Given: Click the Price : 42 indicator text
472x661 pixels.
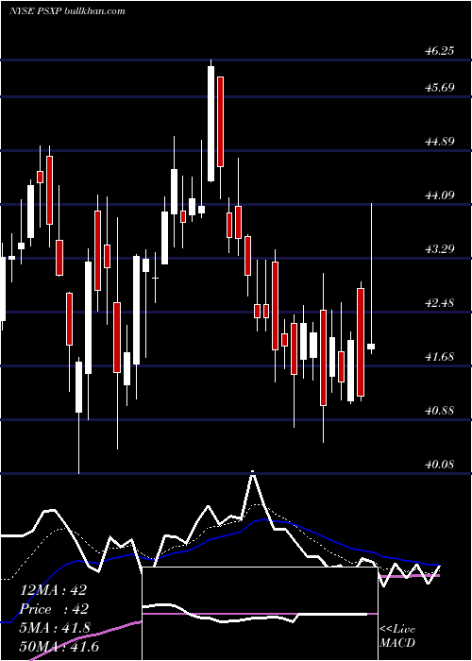Looking at the screenshot, I should point(55,609).
